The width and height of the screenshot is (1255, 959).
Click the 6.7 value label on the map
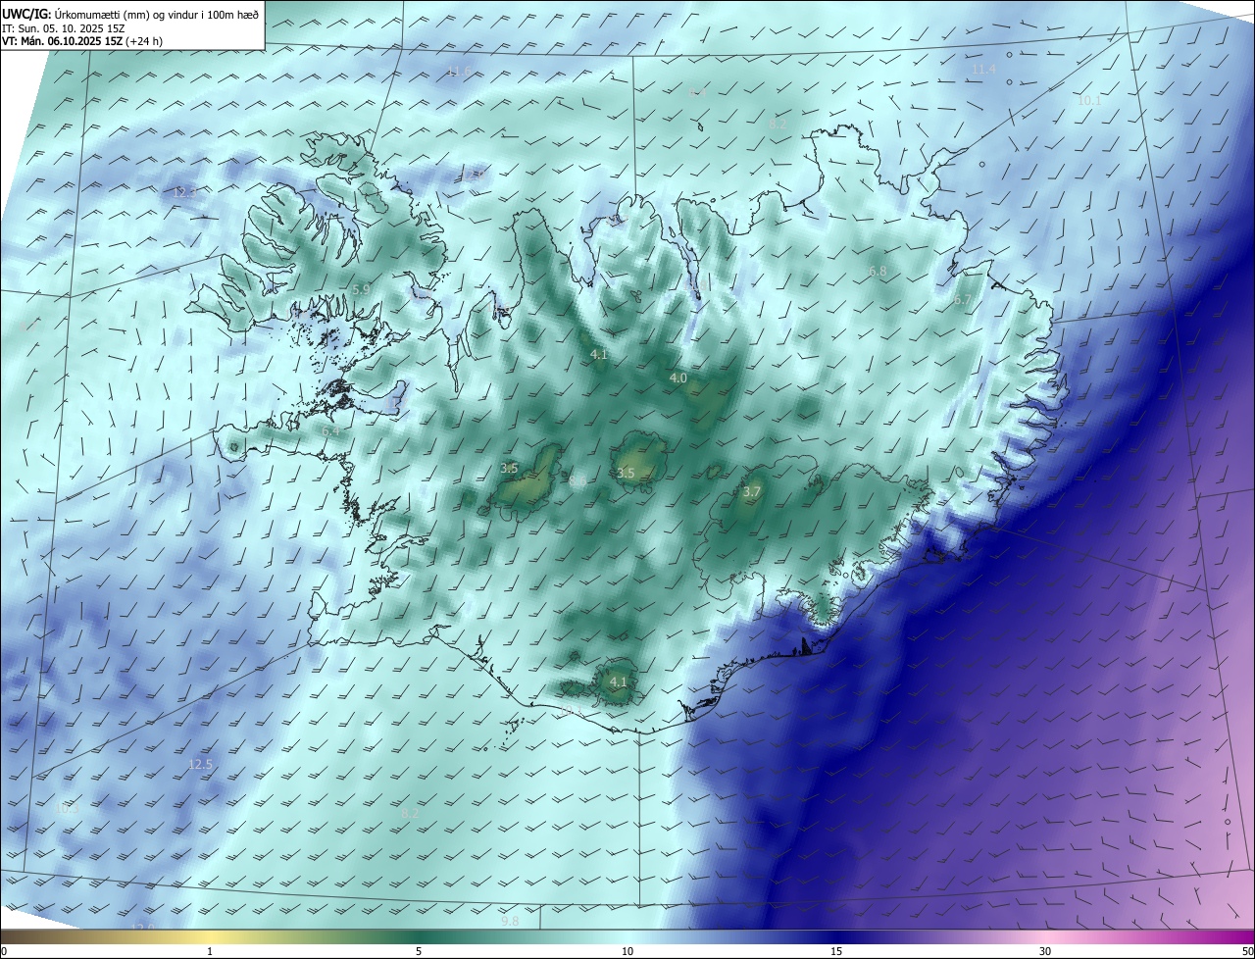click(962, 300)
